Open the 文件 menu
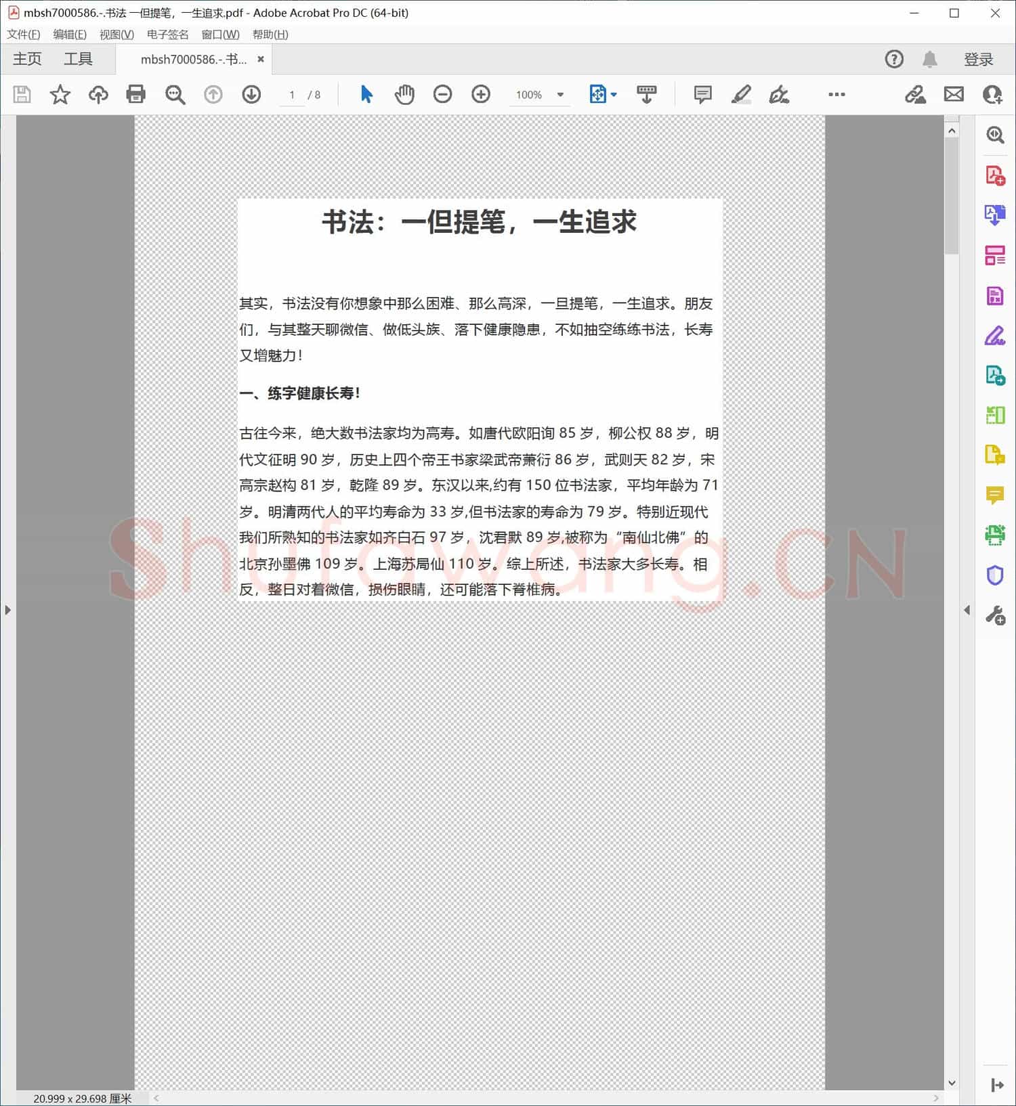 coord(24,35)
